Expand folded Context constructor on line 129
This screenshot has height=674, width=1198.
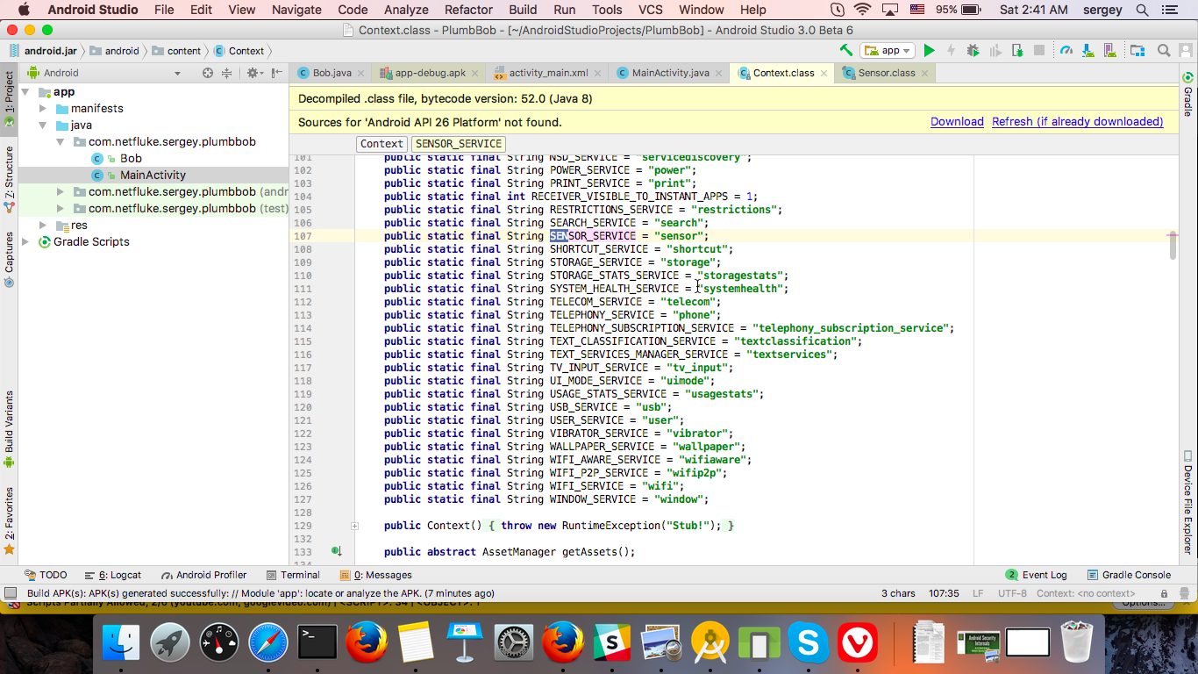pos(355,526)
